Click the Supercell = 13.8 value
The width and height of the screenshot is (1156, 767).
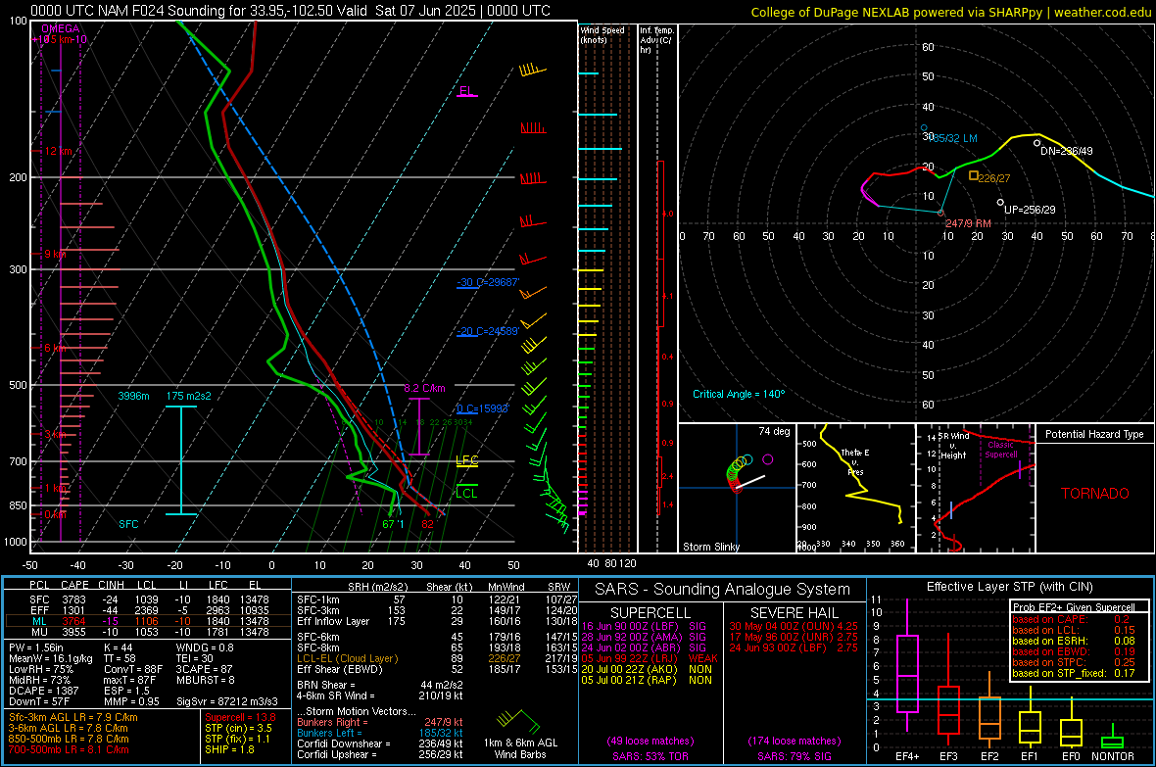point(240,718)
